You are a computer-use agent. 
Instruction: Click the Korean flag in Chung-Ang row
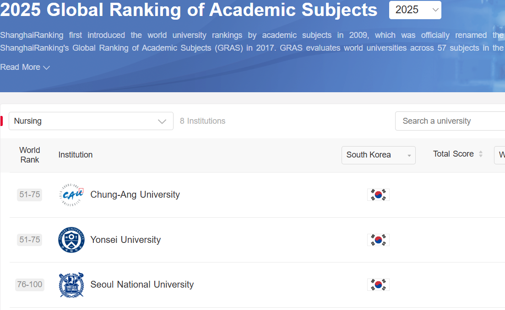pos(378,195)
